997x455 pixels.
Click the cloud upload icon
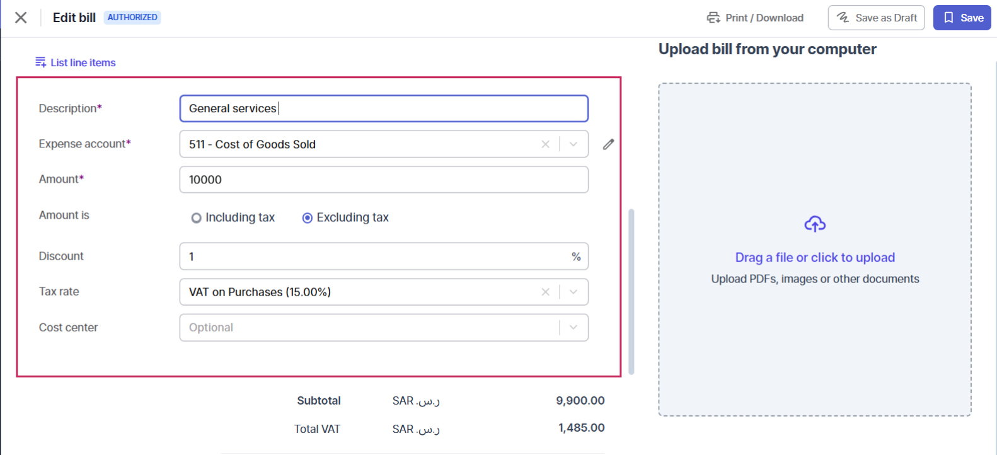[815, 224]
